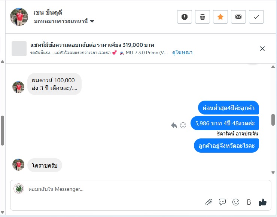Click the baht payment request icon

click(x=249, y=202)
